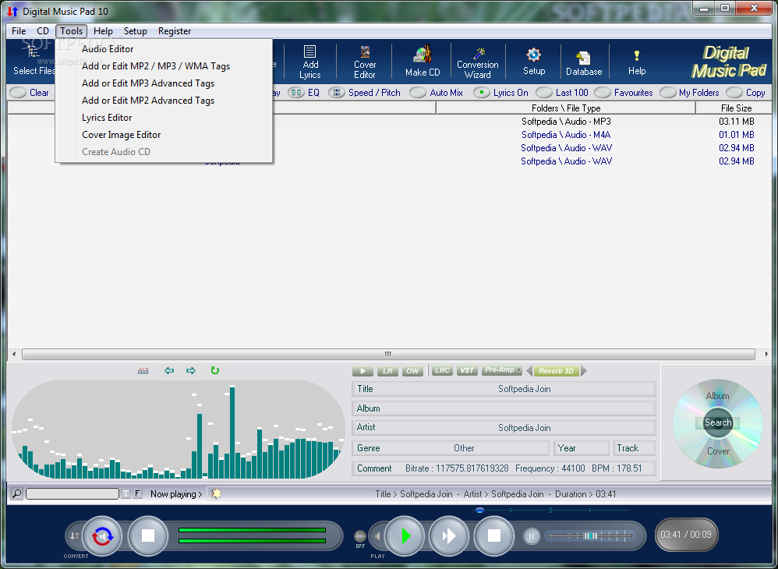778x569 pixels.
Task: Toggle the Copy option
Action: click(x=746, y=93)
